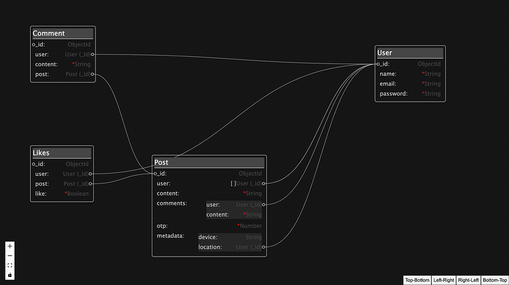Click the connection port on Comment's user field
Image resolution: width=509 pixels, height=285 pixels.
93,54
